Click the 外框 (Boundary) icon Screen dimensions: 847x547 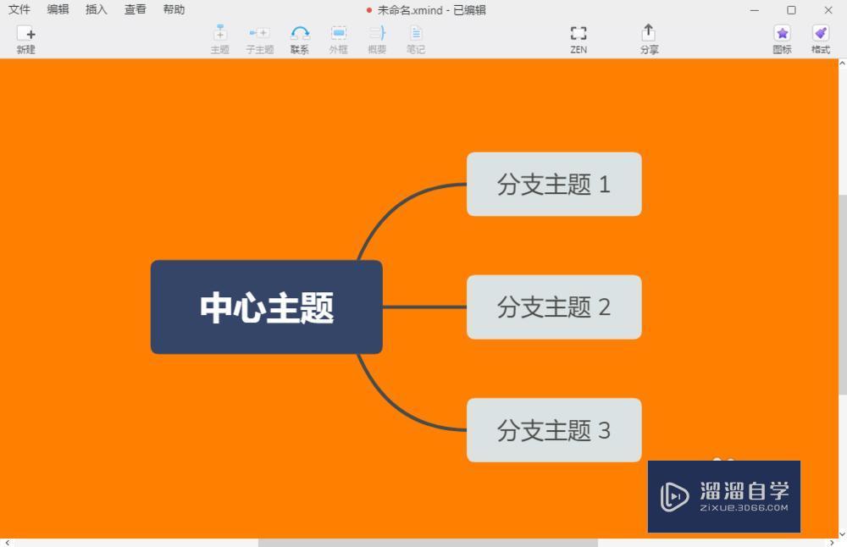tap(338, 39)
